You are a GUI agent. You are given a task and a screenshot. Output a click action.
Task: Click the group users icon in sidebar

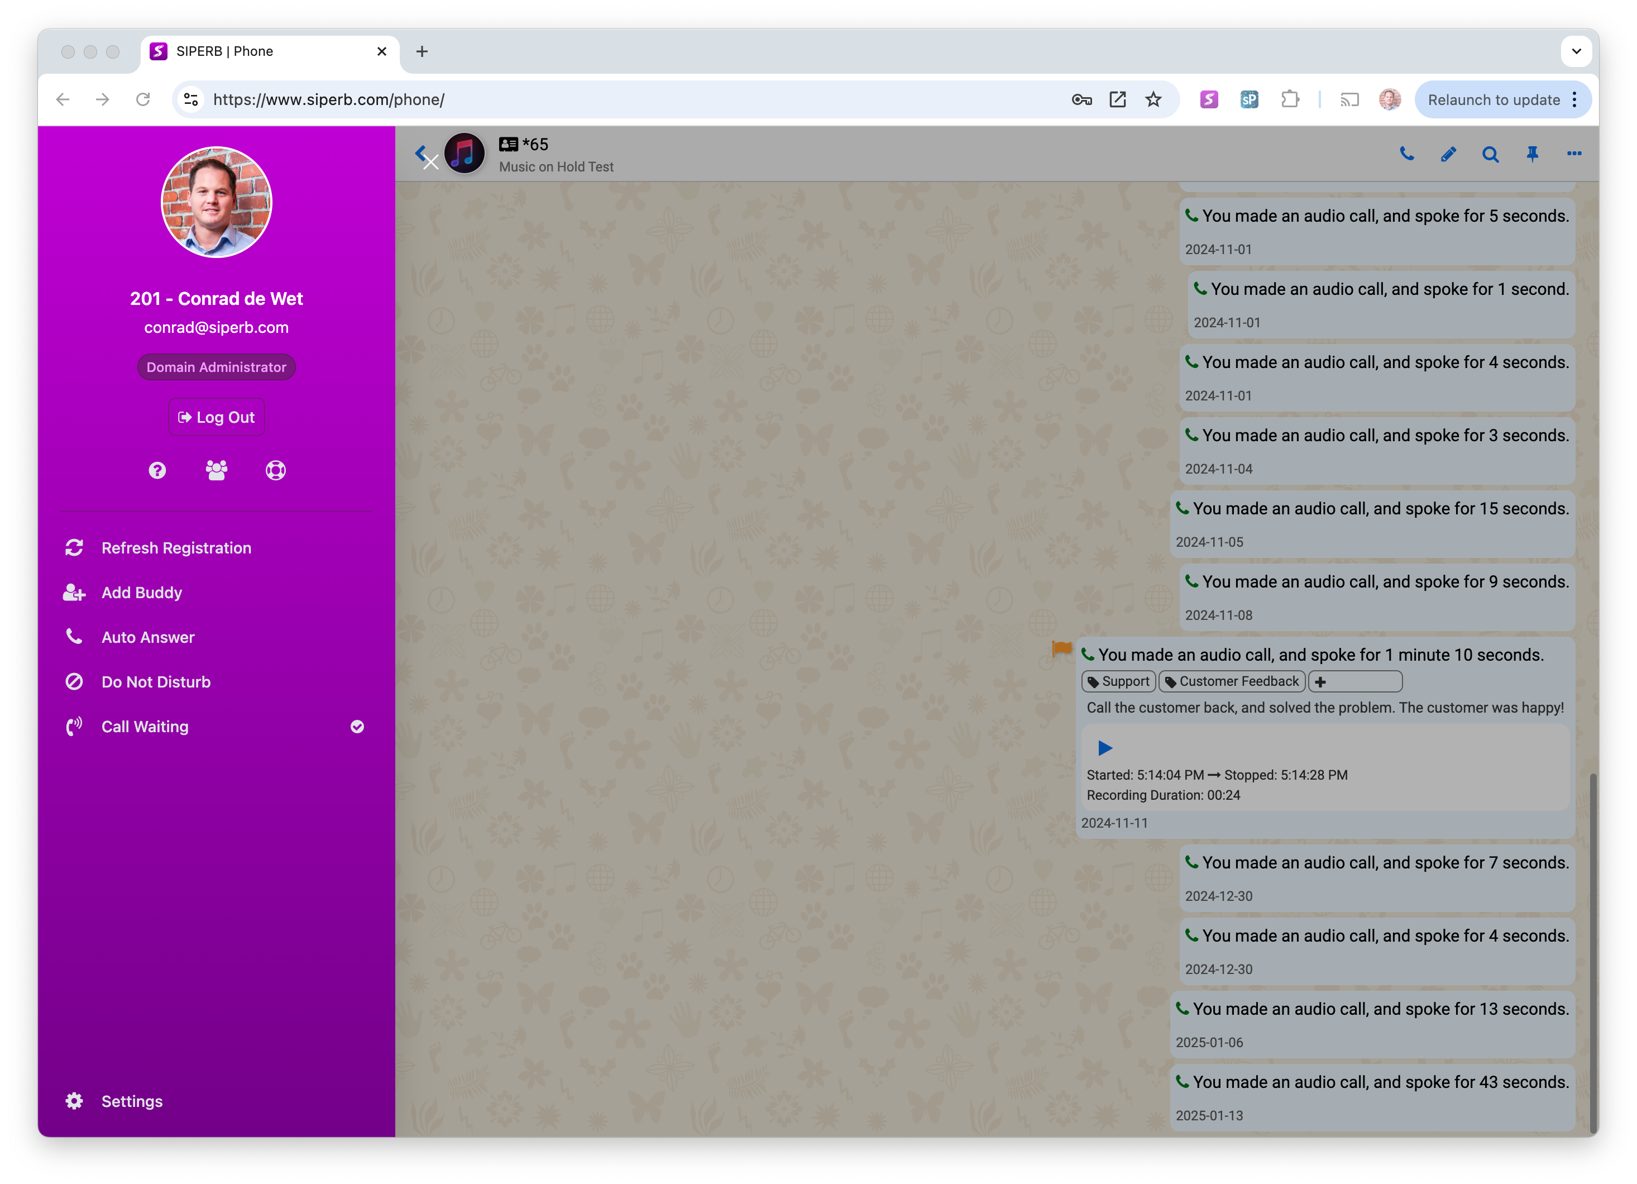(217, 471)
